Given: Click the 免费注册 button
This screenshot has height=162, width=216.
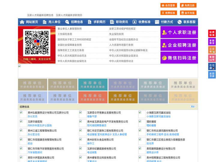Looking at the screenshot, I should point(188,5).
